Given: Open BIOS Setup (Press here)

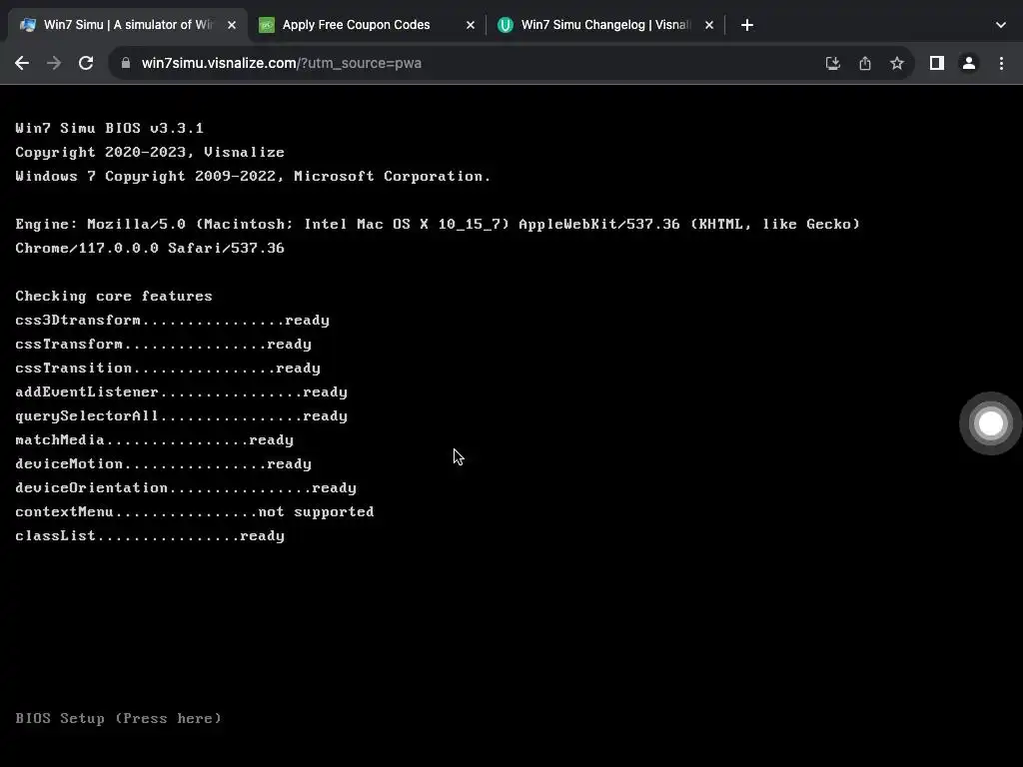Looking at the screenshot, I should (118, 718).
